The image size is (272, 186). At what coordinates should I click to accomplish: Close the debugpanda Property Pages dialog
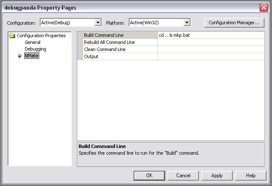click(x=264, y=8)
